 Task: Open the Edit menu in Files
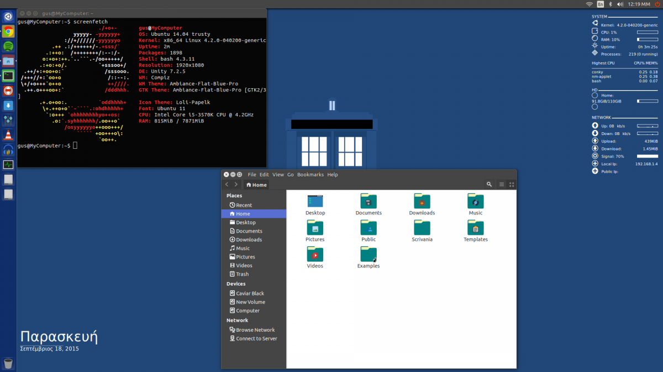264,175
